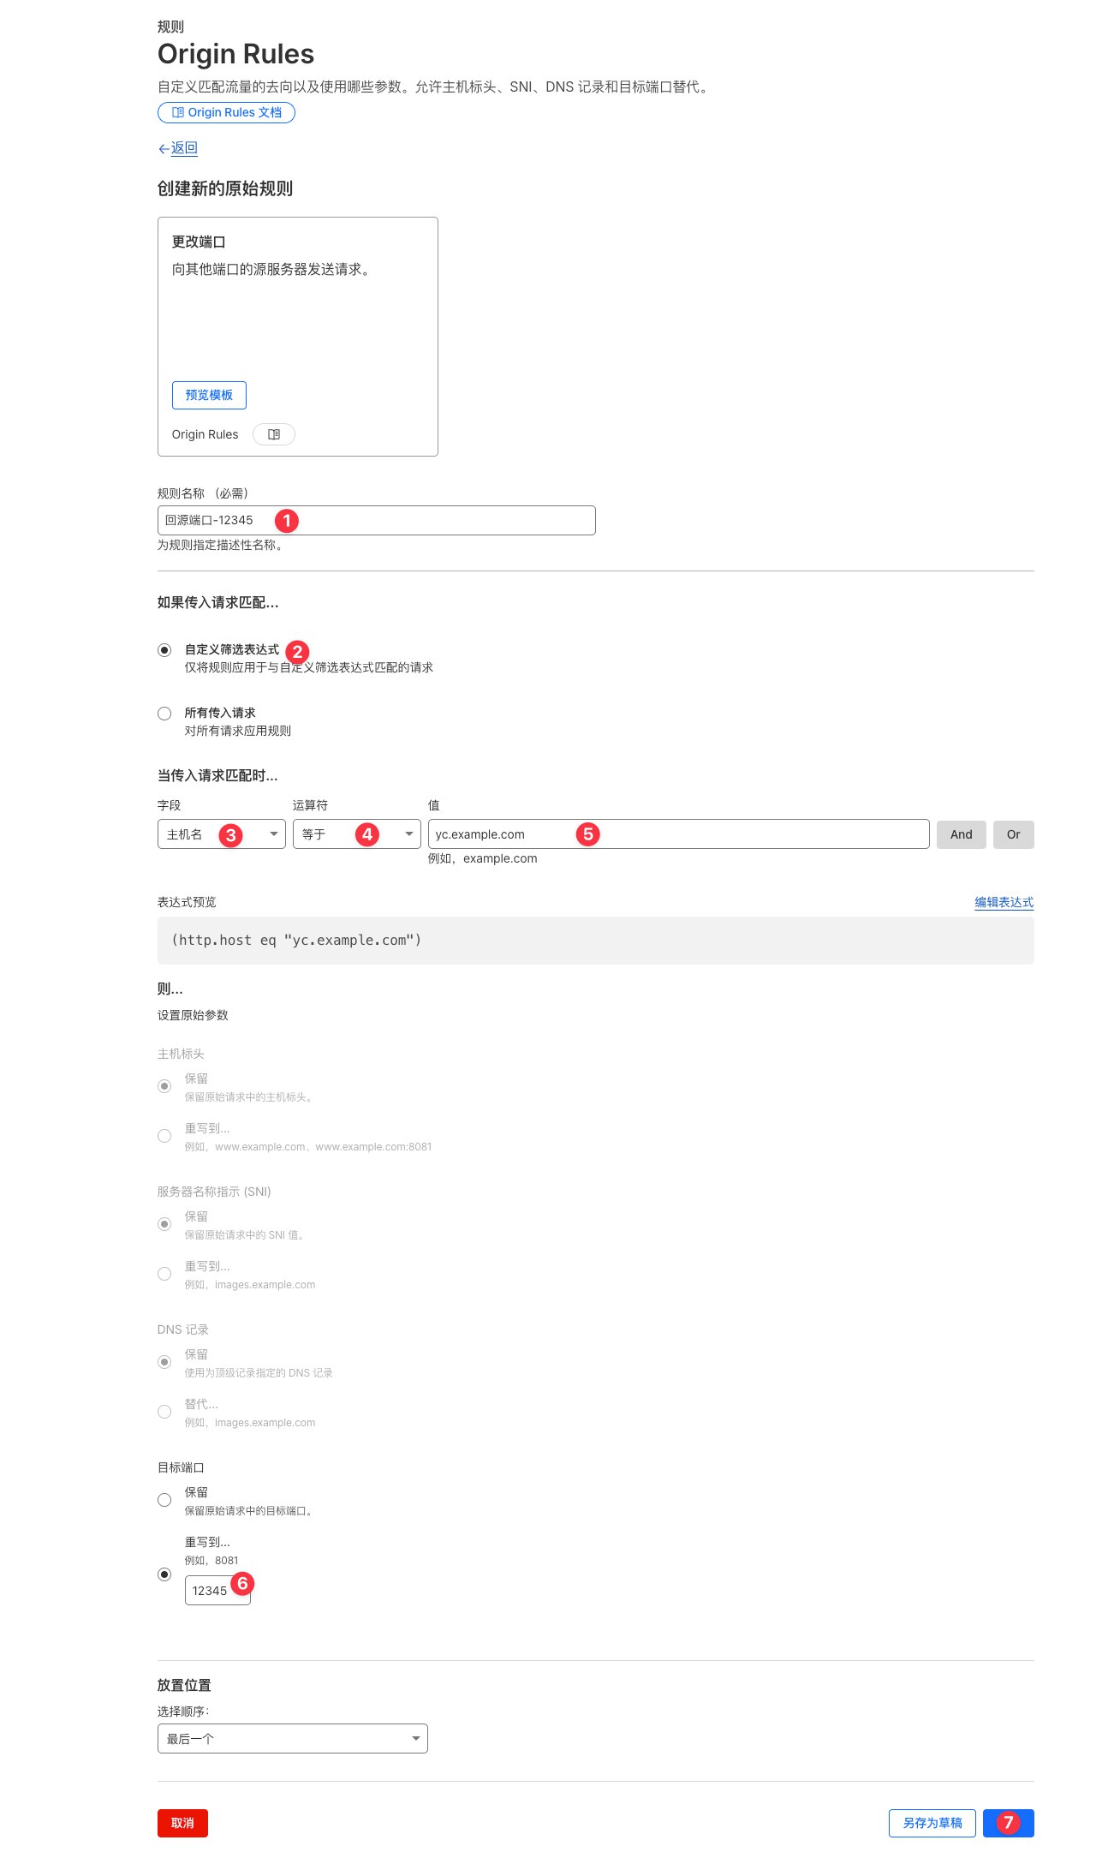Select 保留 radio under 目标端口
The width and height of the screenshot is (1114, 1864).
(164, 1500)
